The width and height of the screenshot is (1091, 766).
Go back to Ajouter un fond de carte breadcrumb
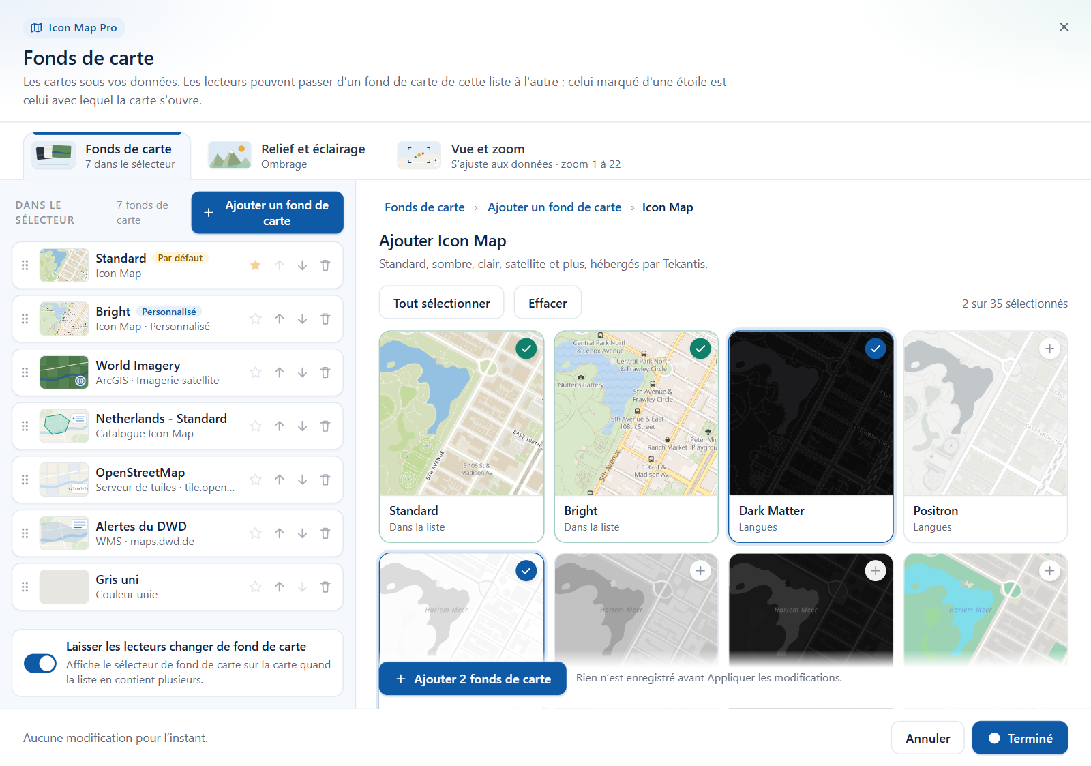[554, 207]
